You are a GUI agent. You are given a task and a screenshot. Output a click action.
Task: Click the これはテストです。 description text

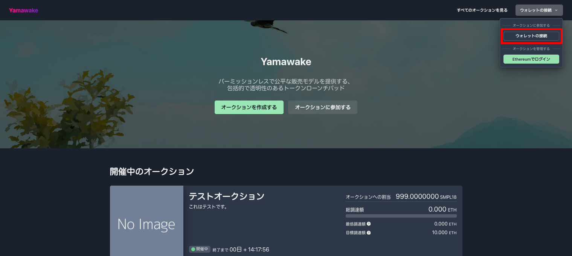[x=208, y=207]
